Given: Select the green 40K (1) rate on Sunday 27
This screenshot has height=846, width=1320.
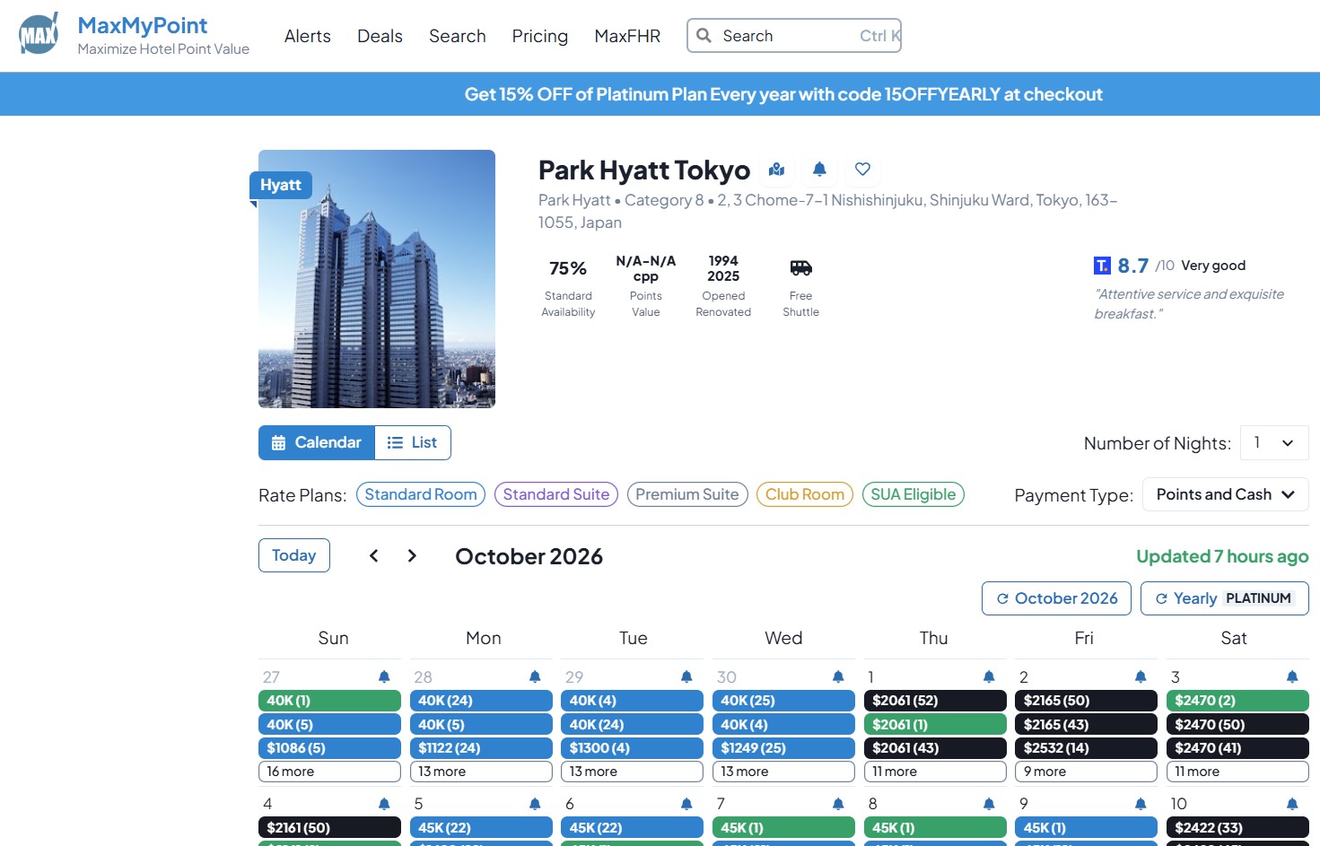Looking at the screenshot, I should coord(329,701).
